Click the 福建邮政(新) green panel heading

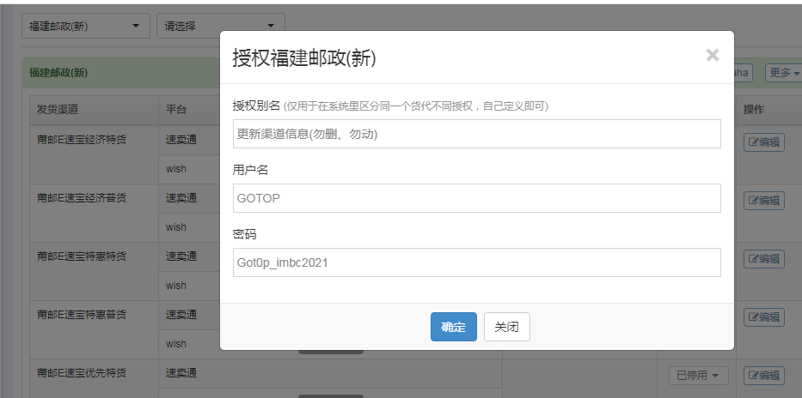tap(58, 73)
